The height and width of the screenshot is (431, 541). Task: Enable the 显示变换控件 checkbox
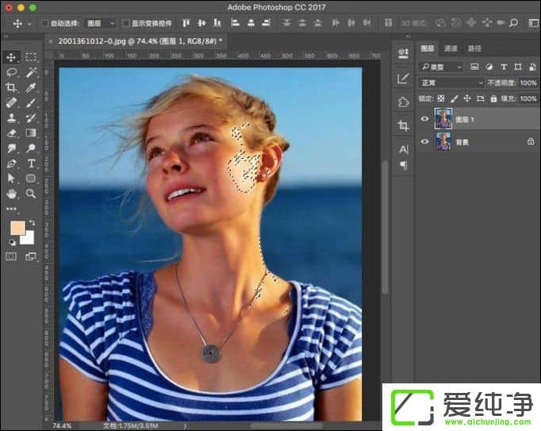(x=127, y=24)
